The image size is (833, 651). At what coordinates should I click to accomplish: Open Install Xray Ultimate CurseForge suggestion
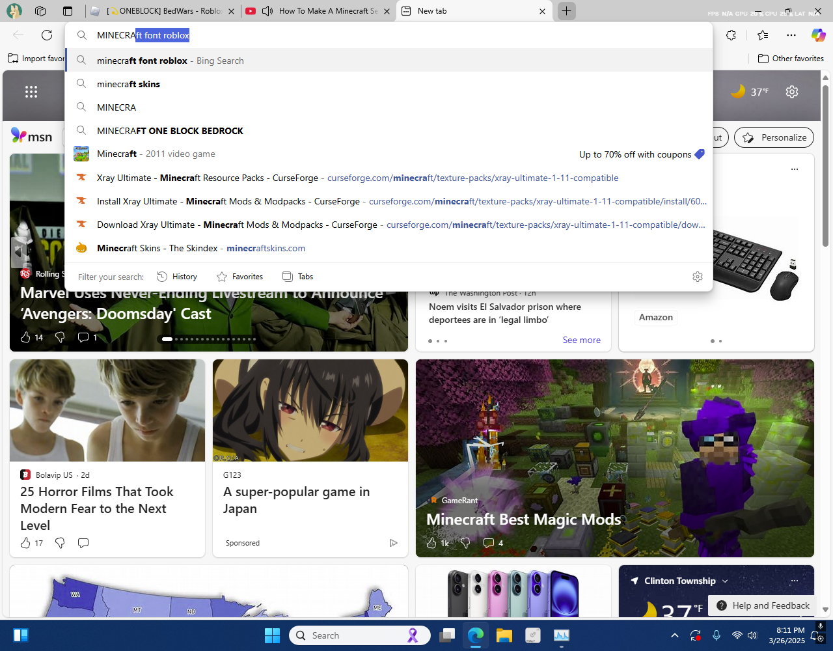[x=389, y=201]
